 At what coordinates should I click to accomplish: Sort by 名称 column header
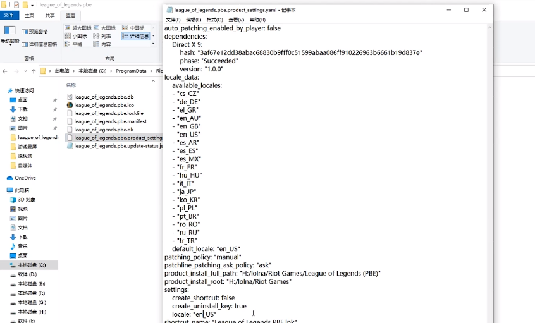71,85
